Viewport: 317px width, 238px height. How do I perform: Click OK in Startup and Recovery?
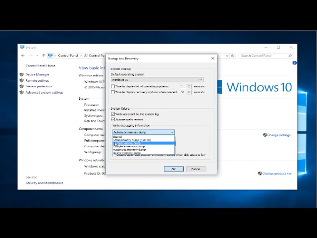[174, 169]
